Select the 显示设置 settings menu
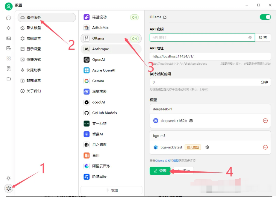Image resolution: width=276 pixels, height=197 pixels. [x=47, y=49]
